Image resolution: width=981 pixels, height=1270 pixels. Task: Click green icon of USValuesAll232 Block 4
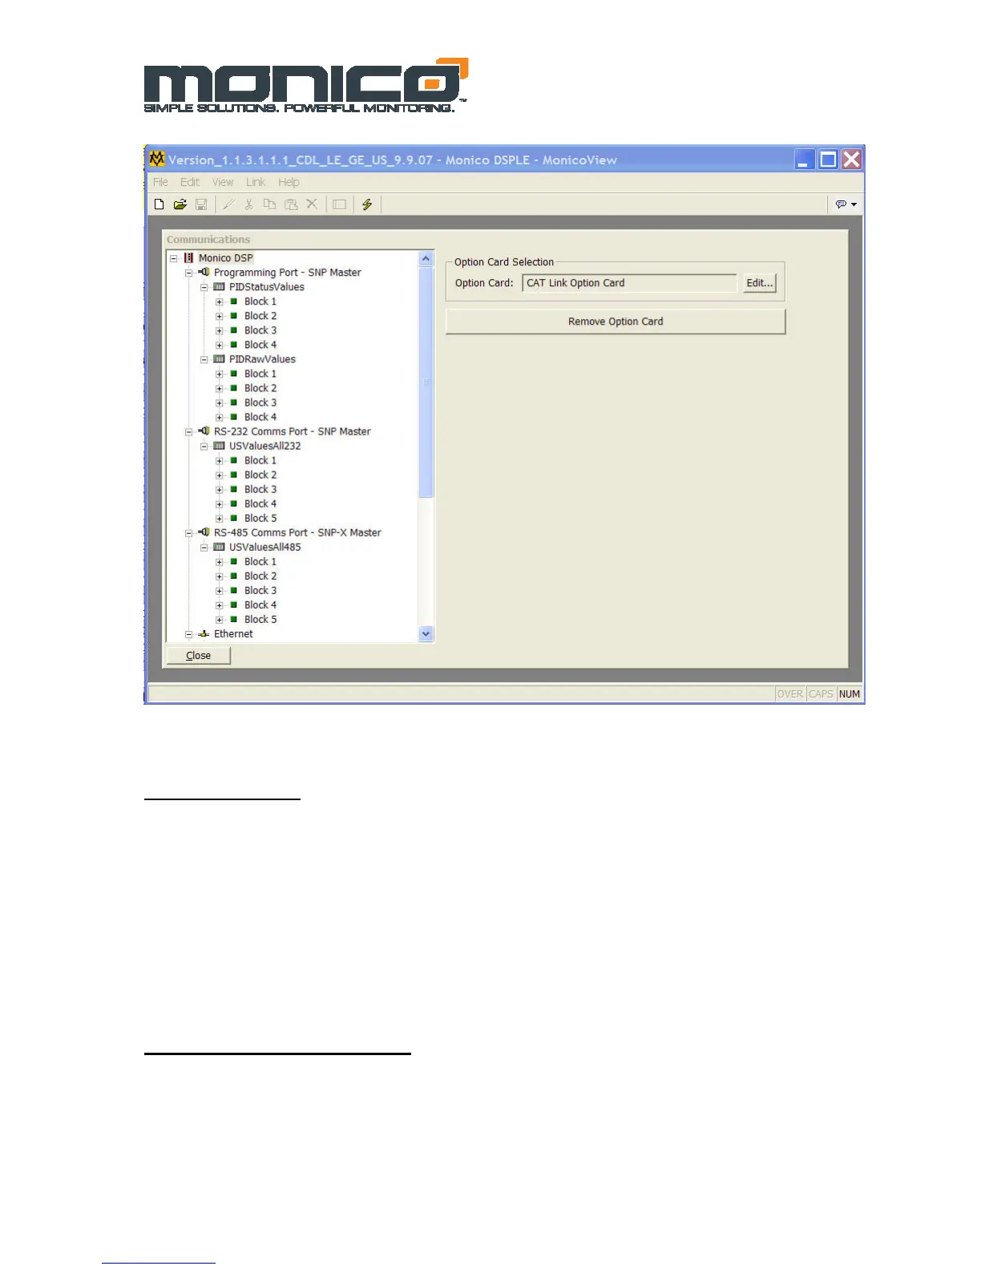(234, 504)
